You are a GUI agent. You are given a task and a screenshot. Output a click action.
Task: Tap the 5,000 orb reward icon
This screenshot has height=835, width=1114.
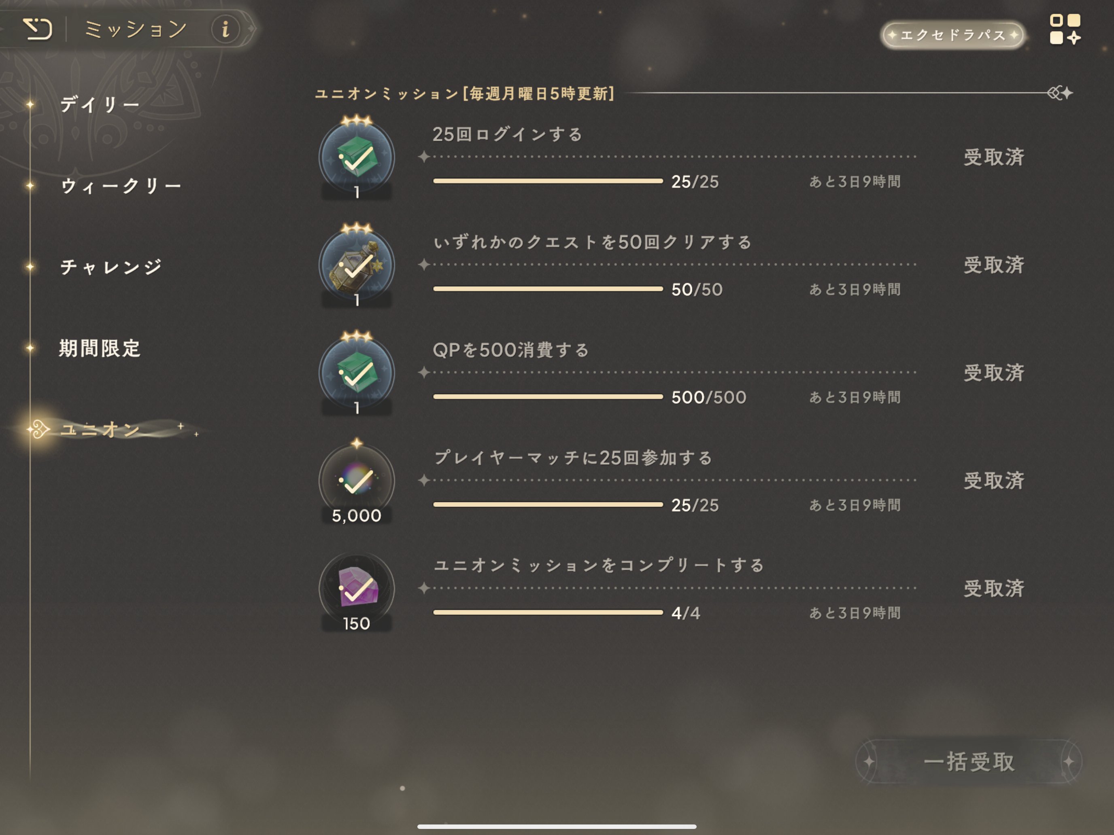coord(357,481)
